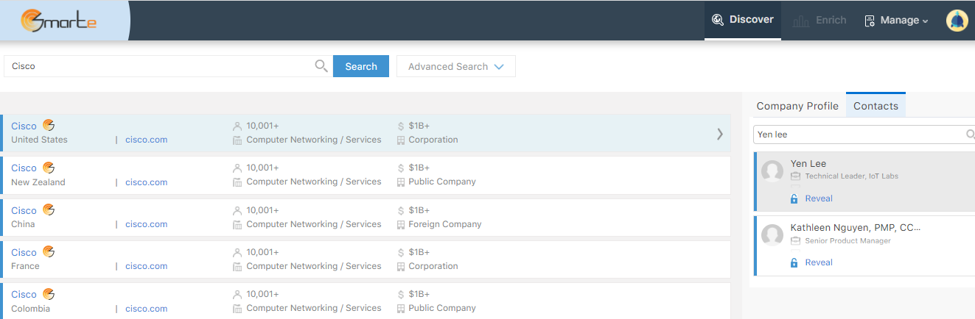Image resolution: width=975 pixels, height=319 pixels.
Task: Click job title icon under Kathleen Nguyen
Action: (x=795, y=241)
